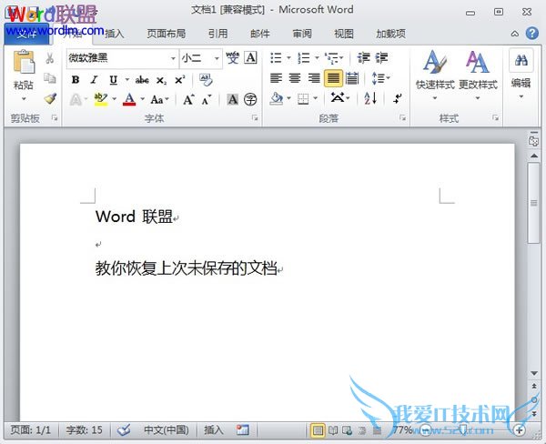Screen dimensions: 546x444
Task: Cut selection with scissors icon
Action: tap(50, 58)
